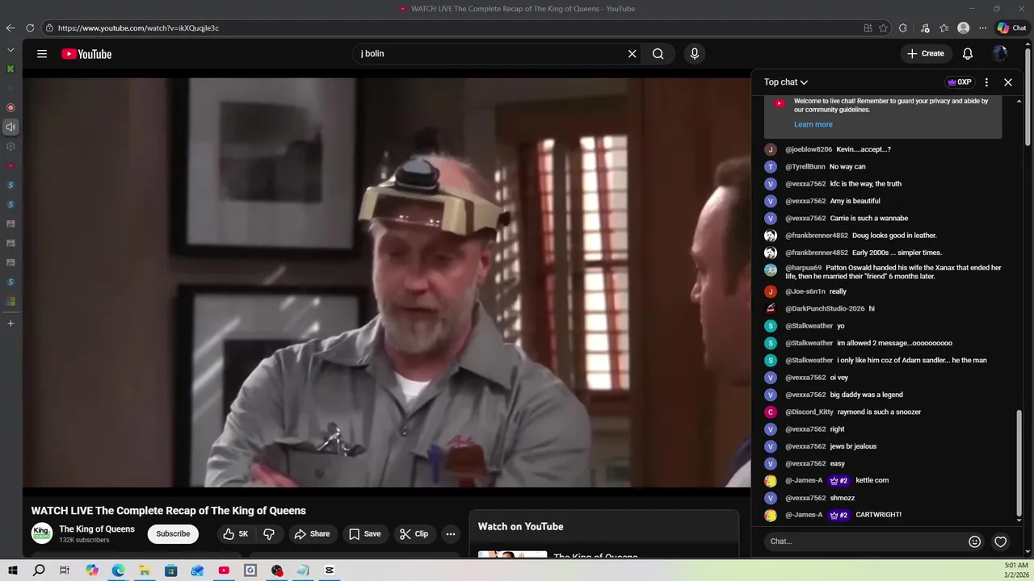The height and width of the screenshot is (581, 1034).
Task: Like the video with thumbs up
Action: [236, 534]
